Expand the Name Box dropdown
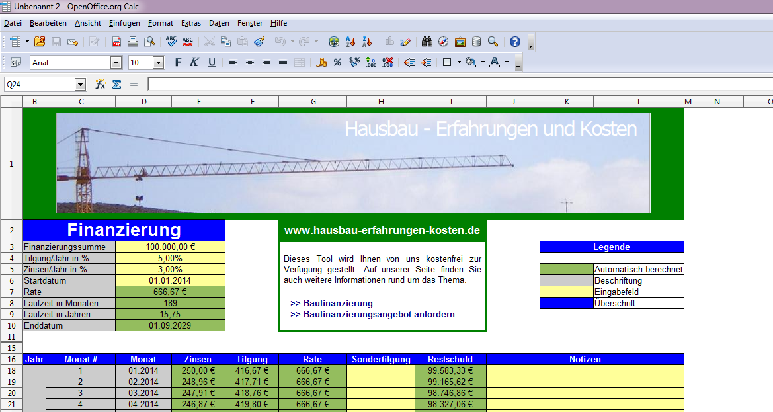The image size is (773, 412). [80, 85]
